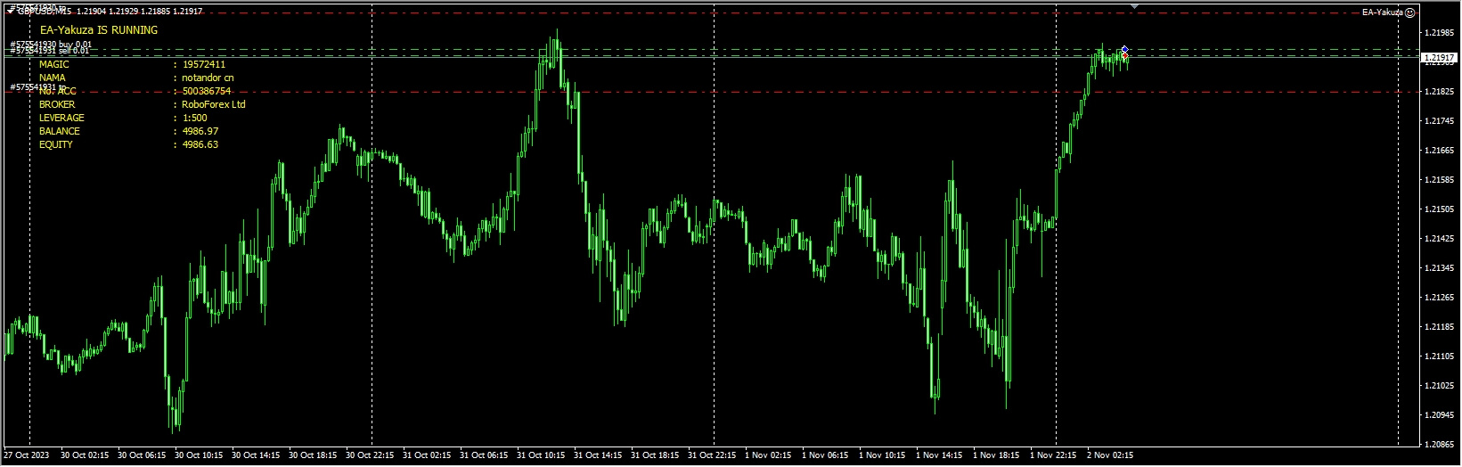Viewport: 1462px width, 467px height.
Task: Click the LEVERAGE label
Action: click(61, 118)
